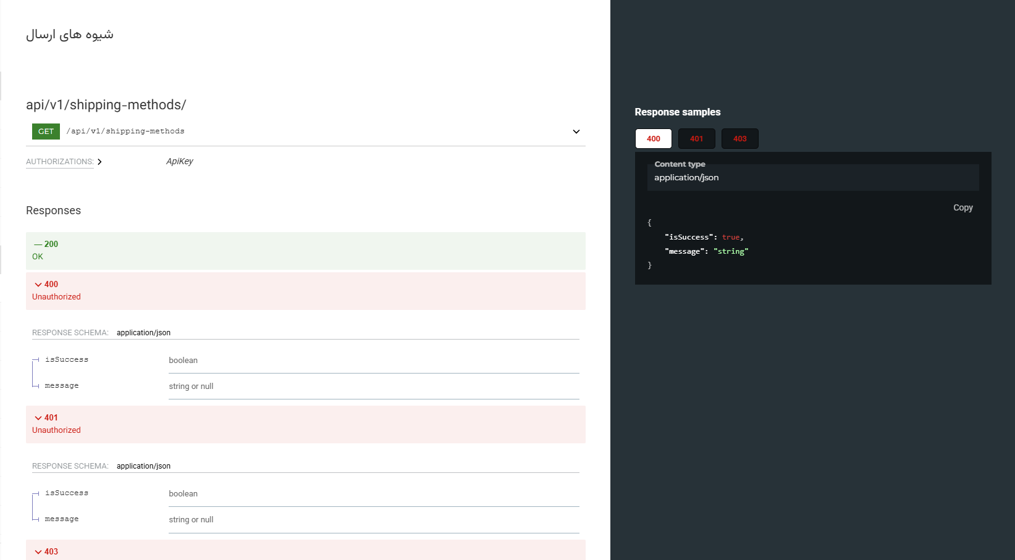Image resolution: width=1015 pixels, height=560 pixels.
Task: Click the ApiKey authorization link
Action: pyautogui.click(x=179, y=161)
